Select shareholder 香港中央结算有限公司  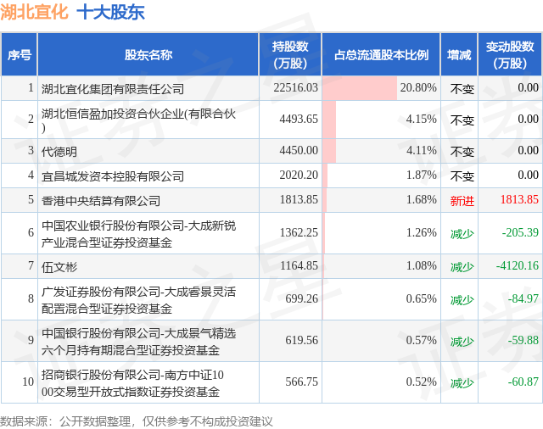(101, 201)
